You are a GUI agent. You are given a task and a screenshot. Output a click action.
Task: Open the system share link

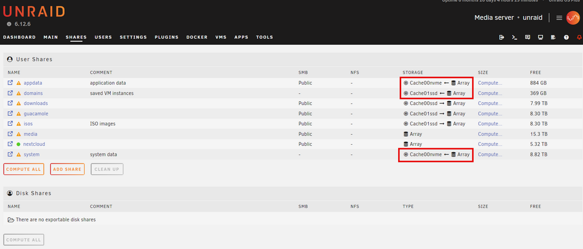point(31,154)
